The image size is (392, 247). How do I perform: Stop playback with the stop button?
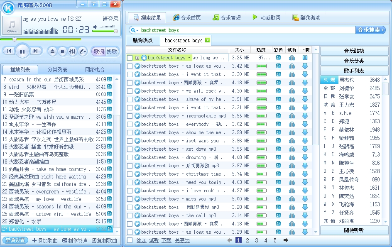62,51
